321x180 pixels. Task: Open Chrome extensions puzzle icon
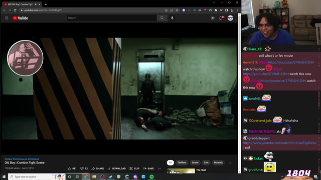click(216, 10)
